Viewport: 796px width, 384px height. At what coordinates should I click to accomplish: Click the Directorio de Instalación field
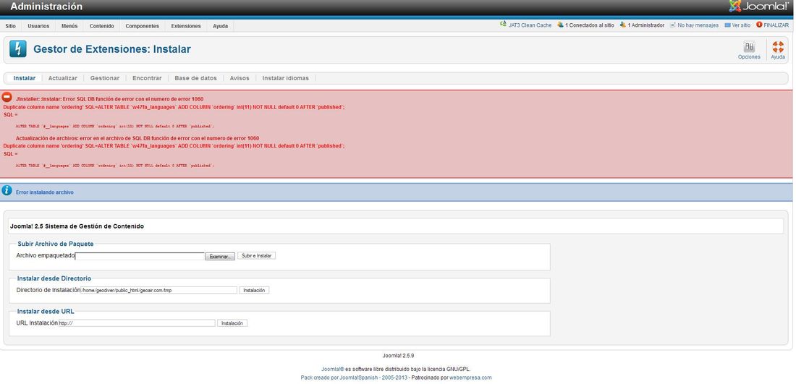pos(159,290)
